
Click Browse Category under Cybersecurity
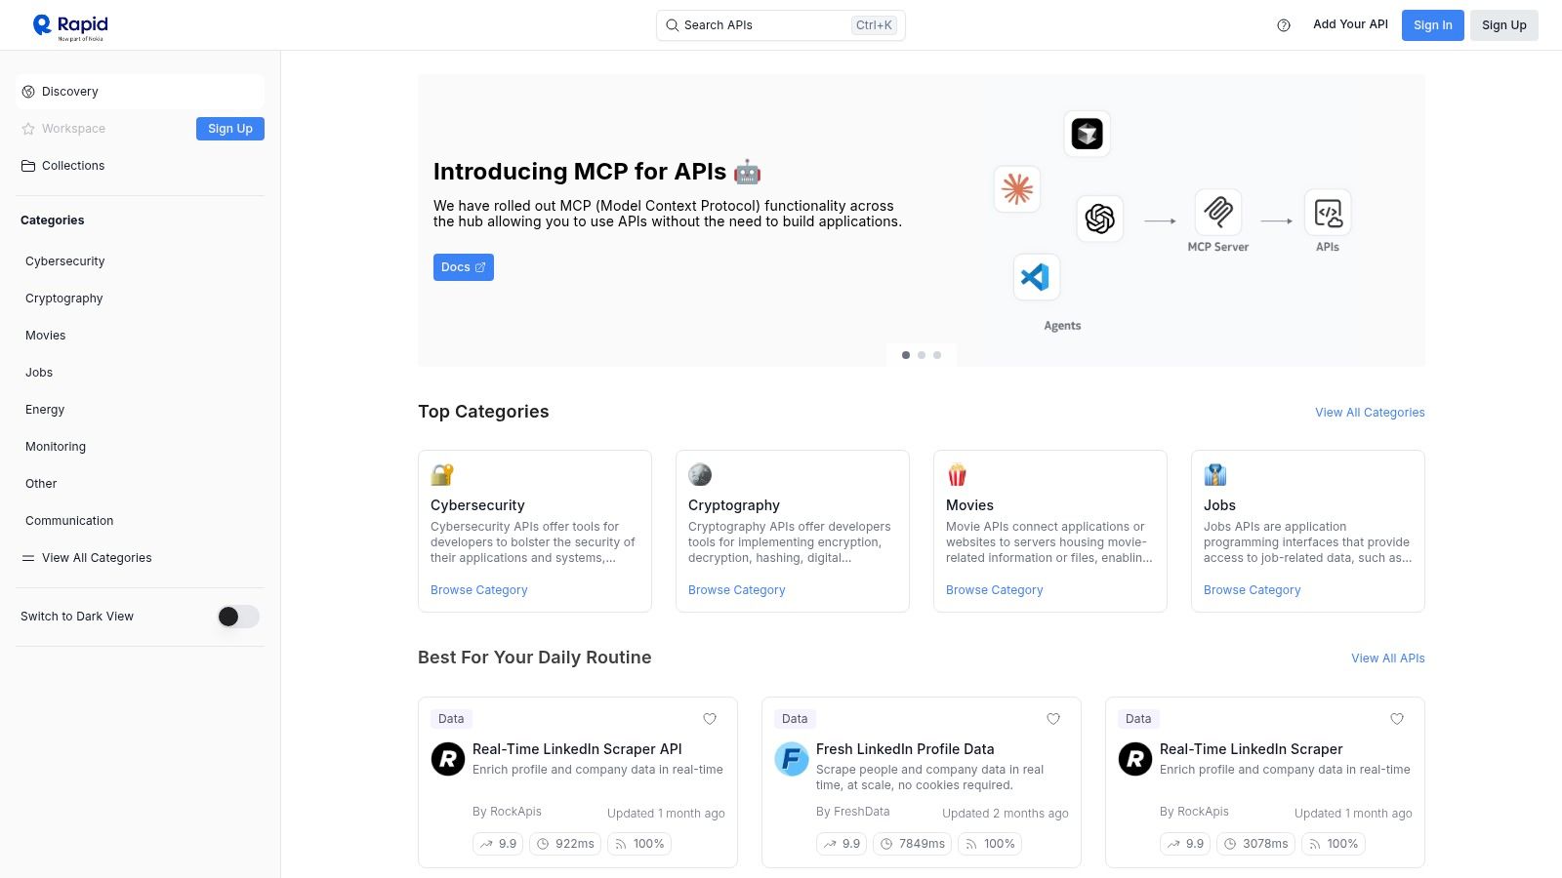point(479,590)
